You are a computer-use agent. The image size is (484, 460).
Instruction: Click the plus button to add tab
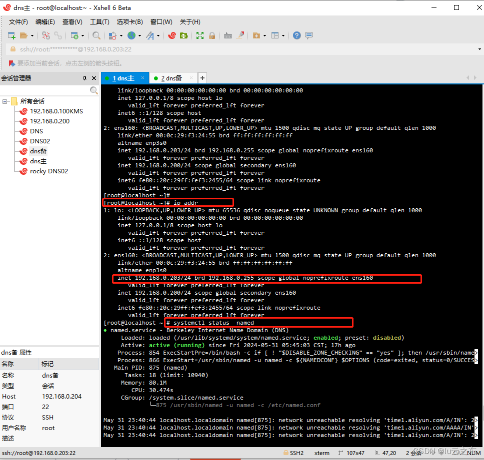click(x=202, y=78)
